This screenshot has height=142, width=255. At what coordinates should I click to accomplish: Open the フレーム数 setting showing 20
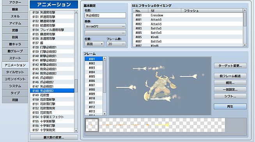pyautogui.click(x=116, y=44)
